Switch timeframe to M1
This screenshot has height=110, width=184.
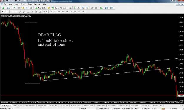click(51, 12)
